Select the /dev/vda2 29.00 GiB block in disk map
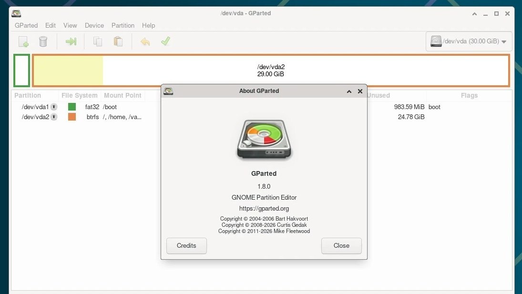Image resolution: width=522 pixels, height=294 pixels. tap(271, 71)
